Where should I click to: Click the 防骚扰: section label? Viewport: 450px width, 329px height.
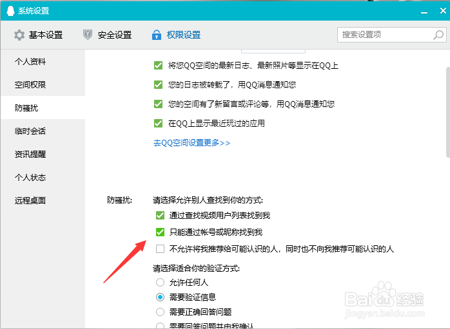click(119, 200)
